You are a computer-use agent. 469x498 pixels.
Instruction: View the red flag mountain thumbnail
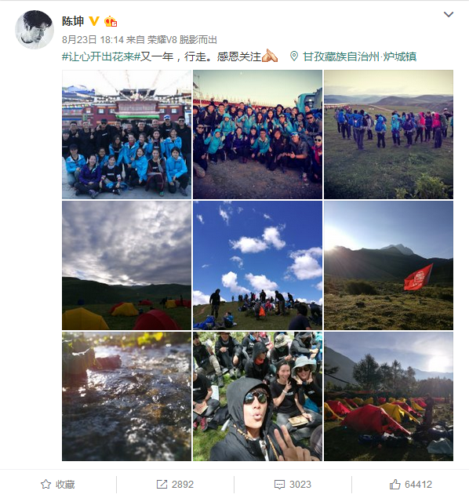388,265
